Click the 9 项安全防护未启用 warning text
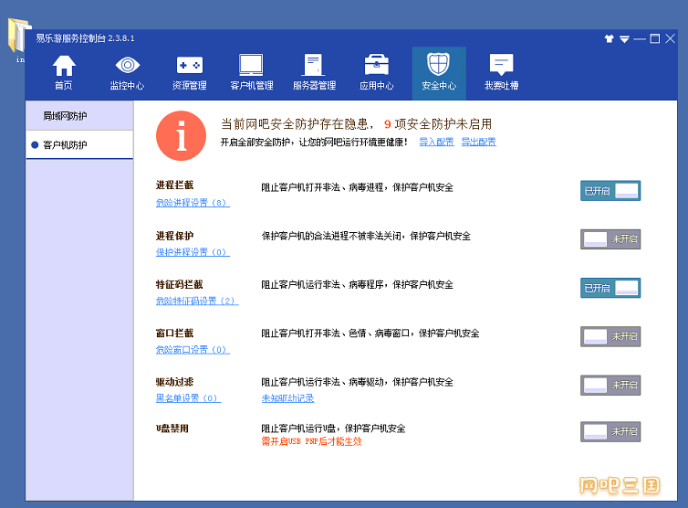Viewport: 688px width, 508px height. [438, 124]
